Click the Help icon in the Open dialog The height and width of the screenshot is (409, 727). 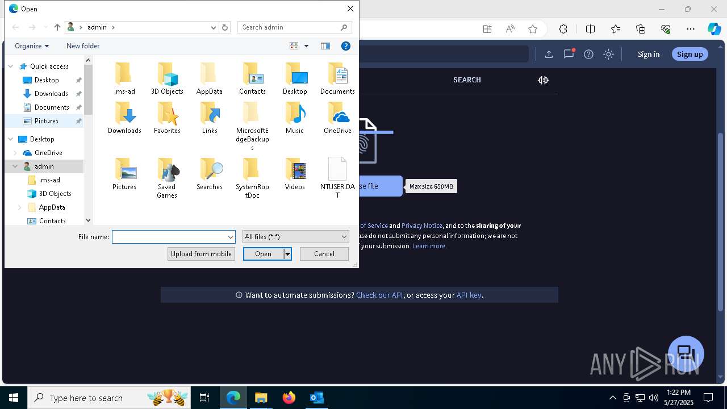pos(346,46)
